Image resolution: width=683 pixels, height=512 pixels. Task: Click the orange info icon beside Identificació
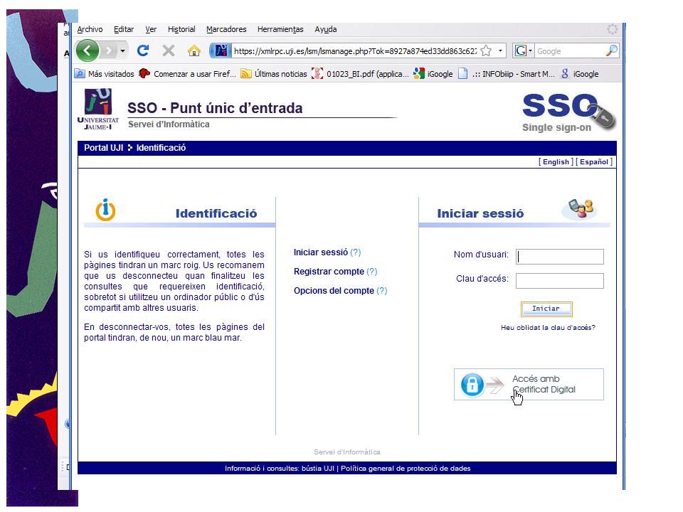coord(105,210)
